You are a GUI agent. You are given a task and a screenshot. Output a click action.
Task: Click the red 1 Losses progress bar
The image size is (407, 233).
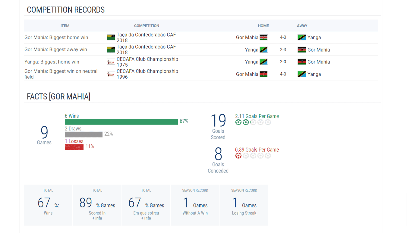74,147
